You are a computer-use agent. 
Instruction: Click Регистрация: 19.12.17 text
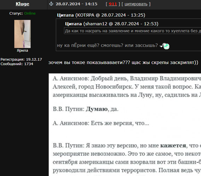(x=21, y=59)
